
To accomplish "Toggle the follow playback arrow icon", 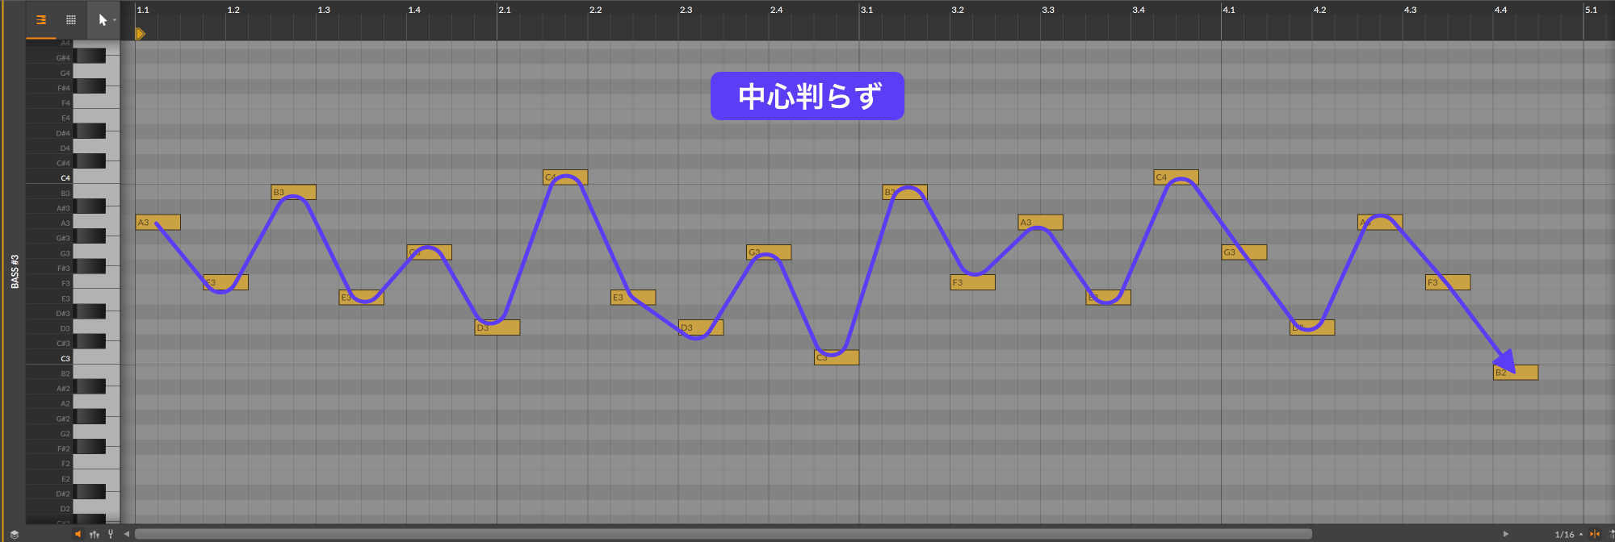I will 1611,534.
